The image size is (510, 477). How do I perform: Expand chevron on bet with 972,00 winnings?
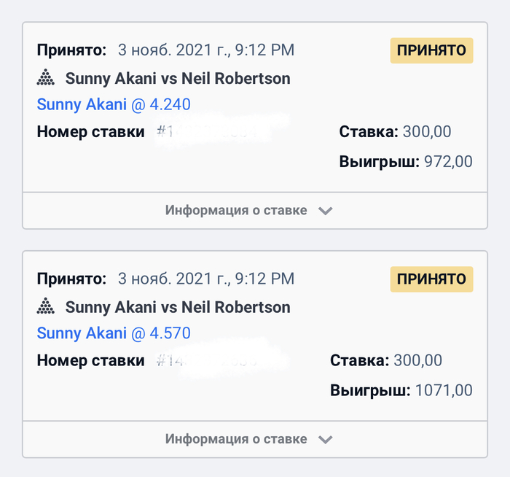[x=326, y=211]
